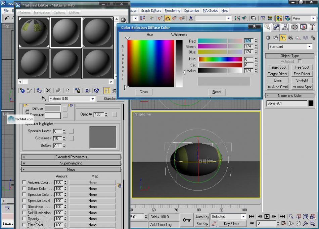Click the Arc Rotate viewport icon

coord(306,224)
